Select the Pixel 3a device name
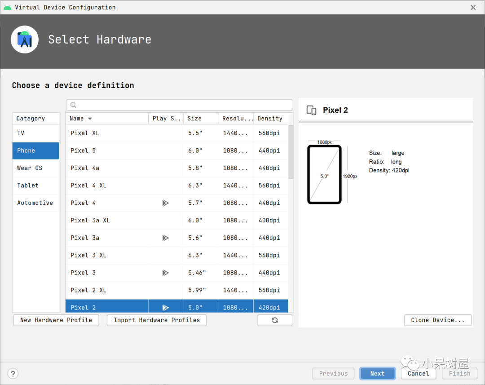This screenshot has height=385, width=485. point(85,238)
